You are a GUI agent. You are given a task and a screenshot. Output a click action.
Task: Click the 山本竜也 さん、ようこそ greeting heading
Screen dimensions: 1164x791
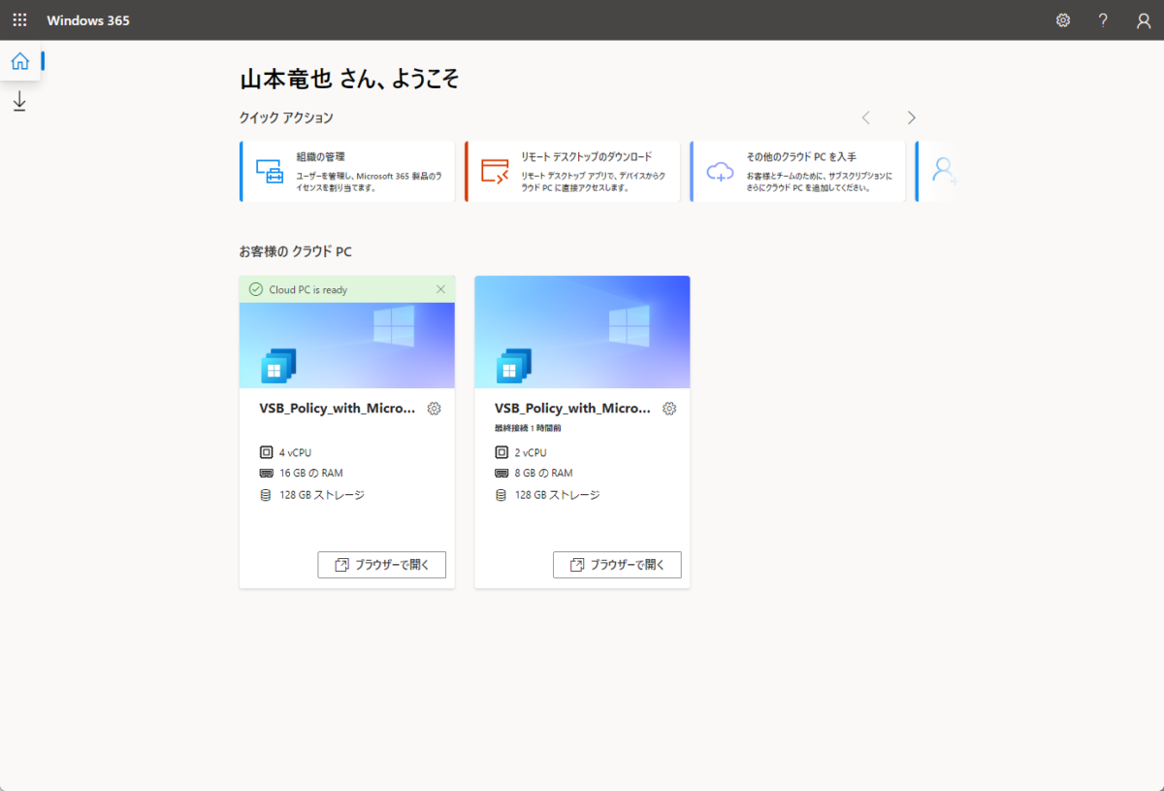click(349, 80)
